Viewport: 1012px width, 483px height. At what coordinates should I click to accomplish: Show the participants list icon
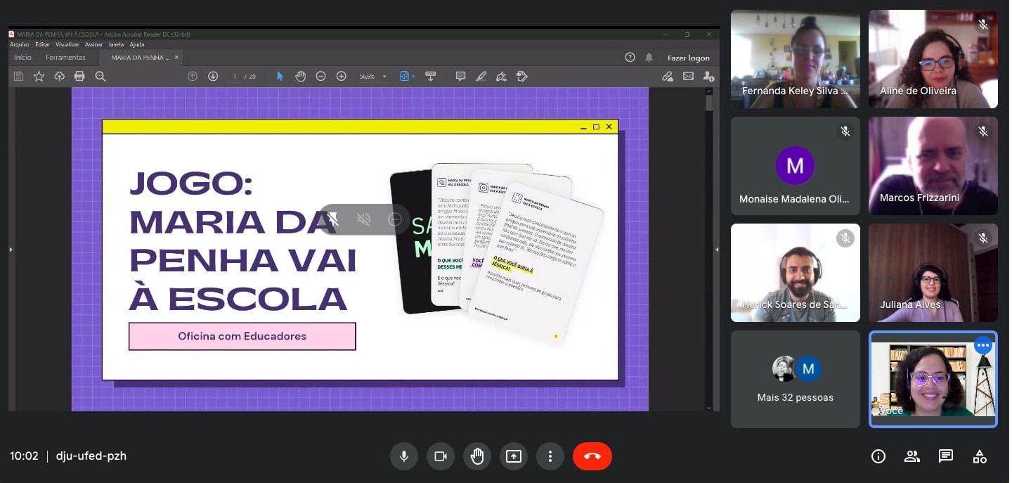click(912, 456)
